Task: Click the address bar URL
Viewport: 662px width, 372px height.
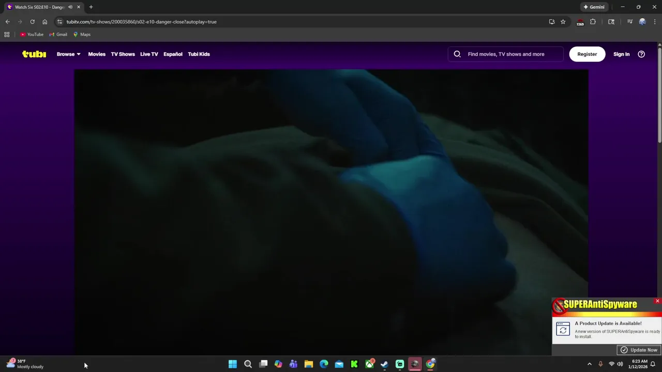Action: [141, 22]
